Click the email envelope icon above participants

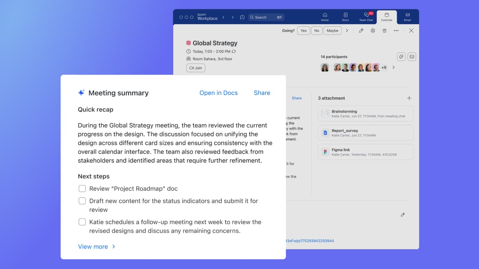click(x=412, y=57)
